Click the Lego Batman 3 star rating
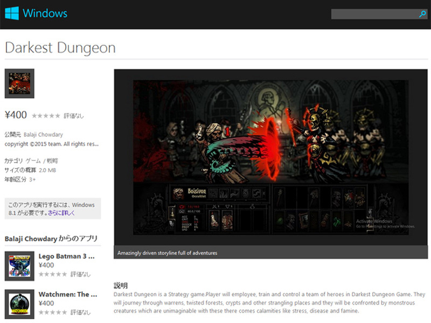Viewport: 431px width, 323px height. click(53, 274)
